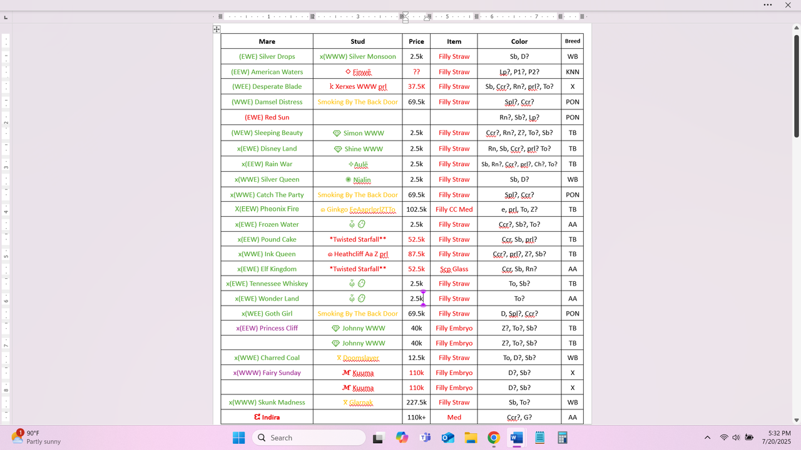Image resolution: width=801 pixels, height=450 pixels.
Task: Open Microsoft Teams from the taskbar
Action: 425,437
